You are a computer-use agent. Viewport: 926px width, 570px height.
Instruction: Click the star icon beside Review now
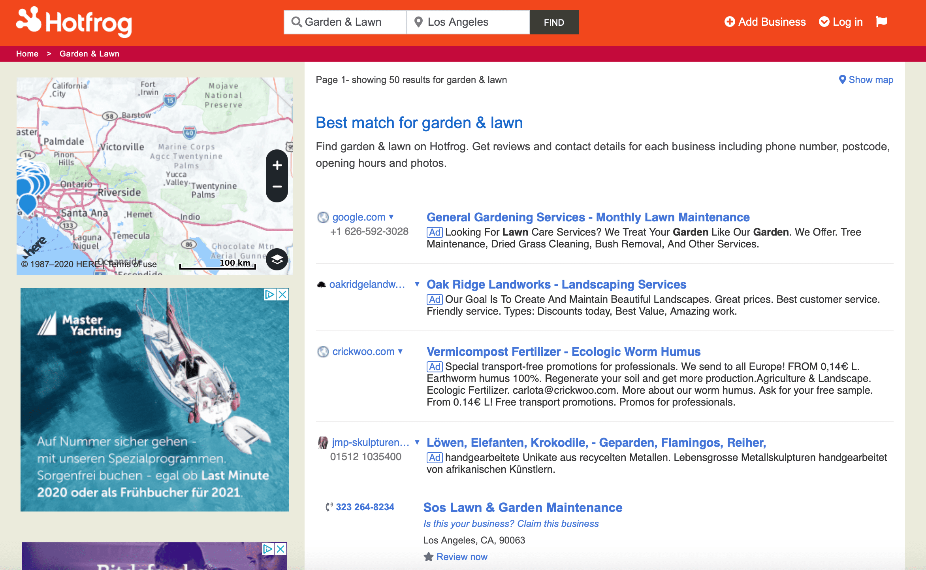tap(428, 557)
